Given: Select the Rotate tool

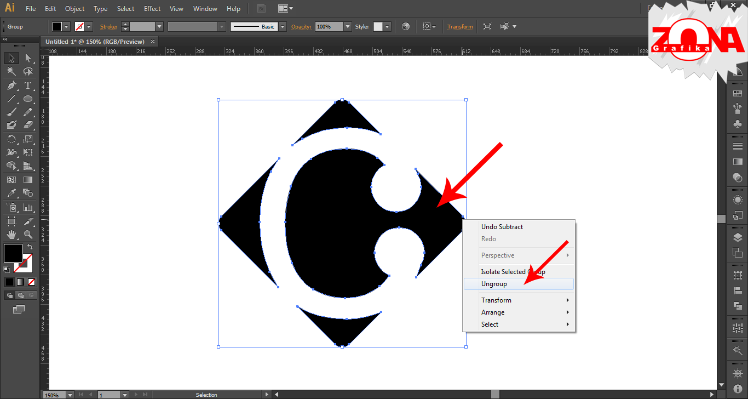Looking at the screenshot, I should (11, 139).
